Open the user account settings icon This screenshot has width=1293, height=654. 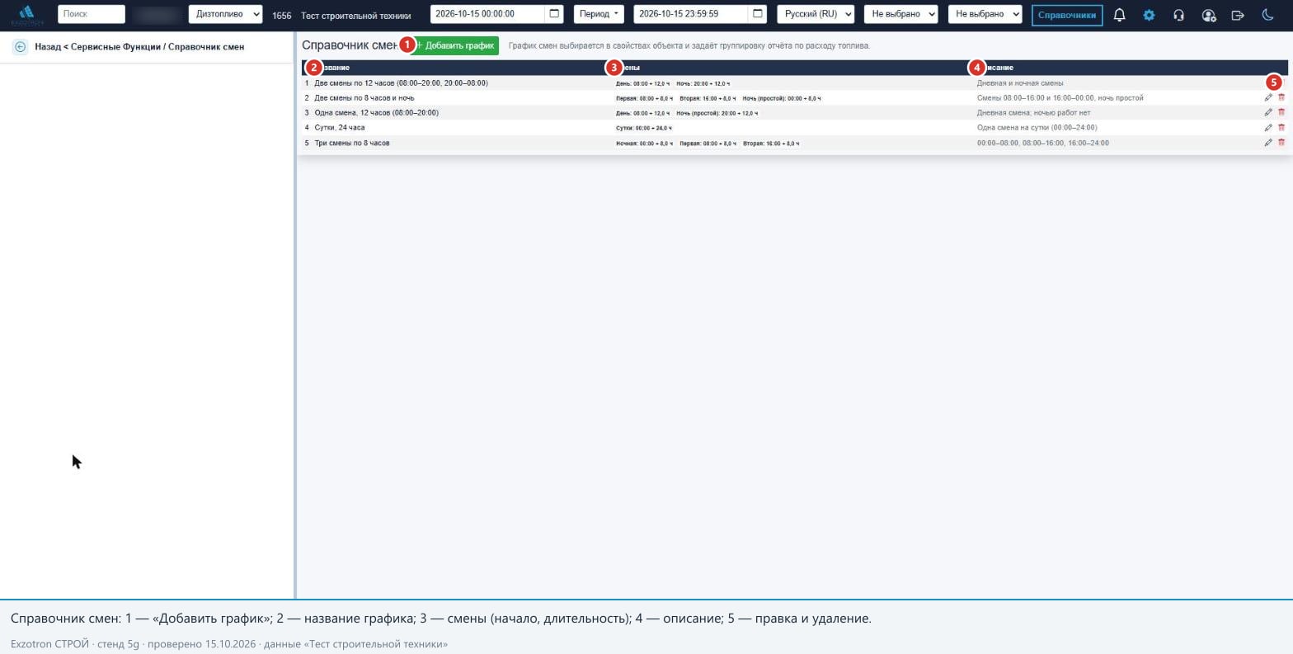click(x=1209, y=15)
